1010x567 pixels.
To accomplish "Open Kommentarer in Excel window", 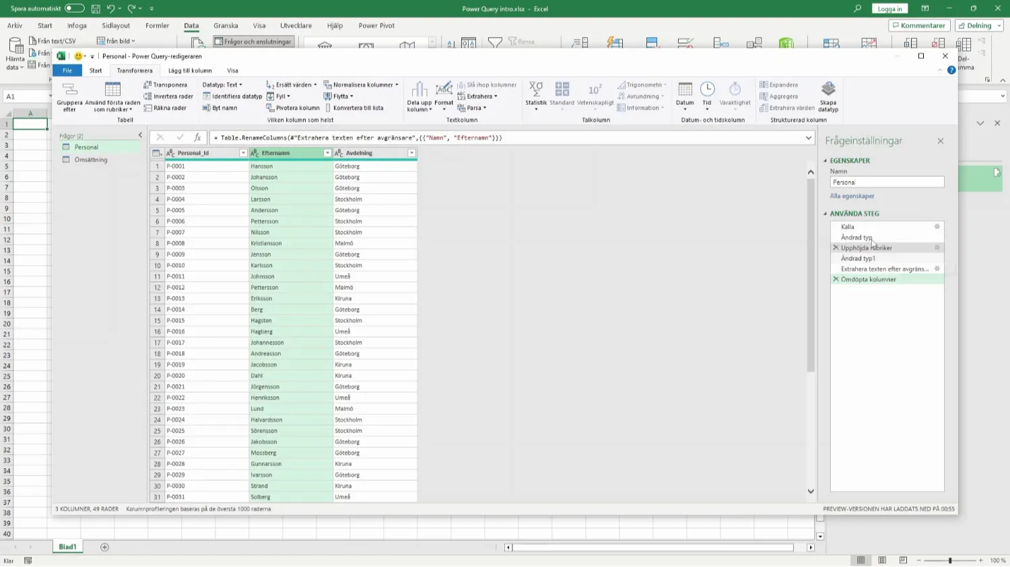I will (x=919, y=26).
